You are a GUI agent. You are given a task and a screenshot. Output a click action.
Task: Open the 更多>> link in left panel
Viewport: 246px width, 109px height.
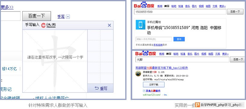coord(7,7)
